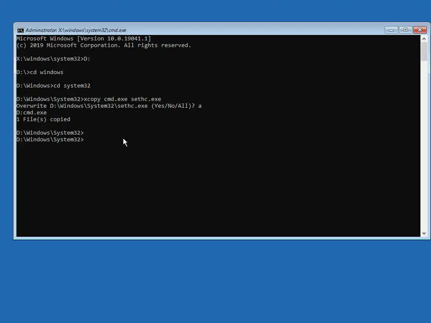The height and width of the screenshot is (323, 431).
Task: Click the last 'D:\Windows\System32>' prompt line
Action: (50, 140)
